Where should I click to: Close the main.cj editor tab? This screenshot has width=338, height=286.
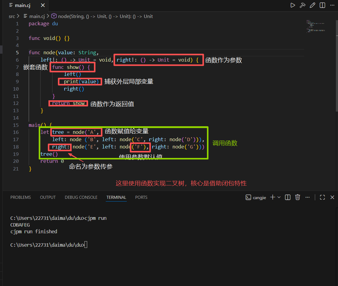point(43,5)
